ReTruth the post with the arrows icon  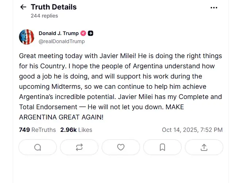pyautogui.click(x=79, y=147)
